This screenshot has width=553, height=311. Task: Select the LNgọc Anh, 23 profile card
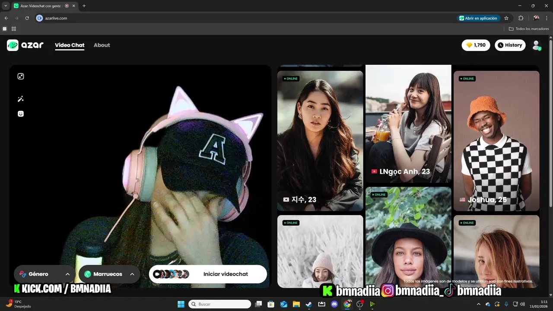pyautogui.click(x=408, y=124)
